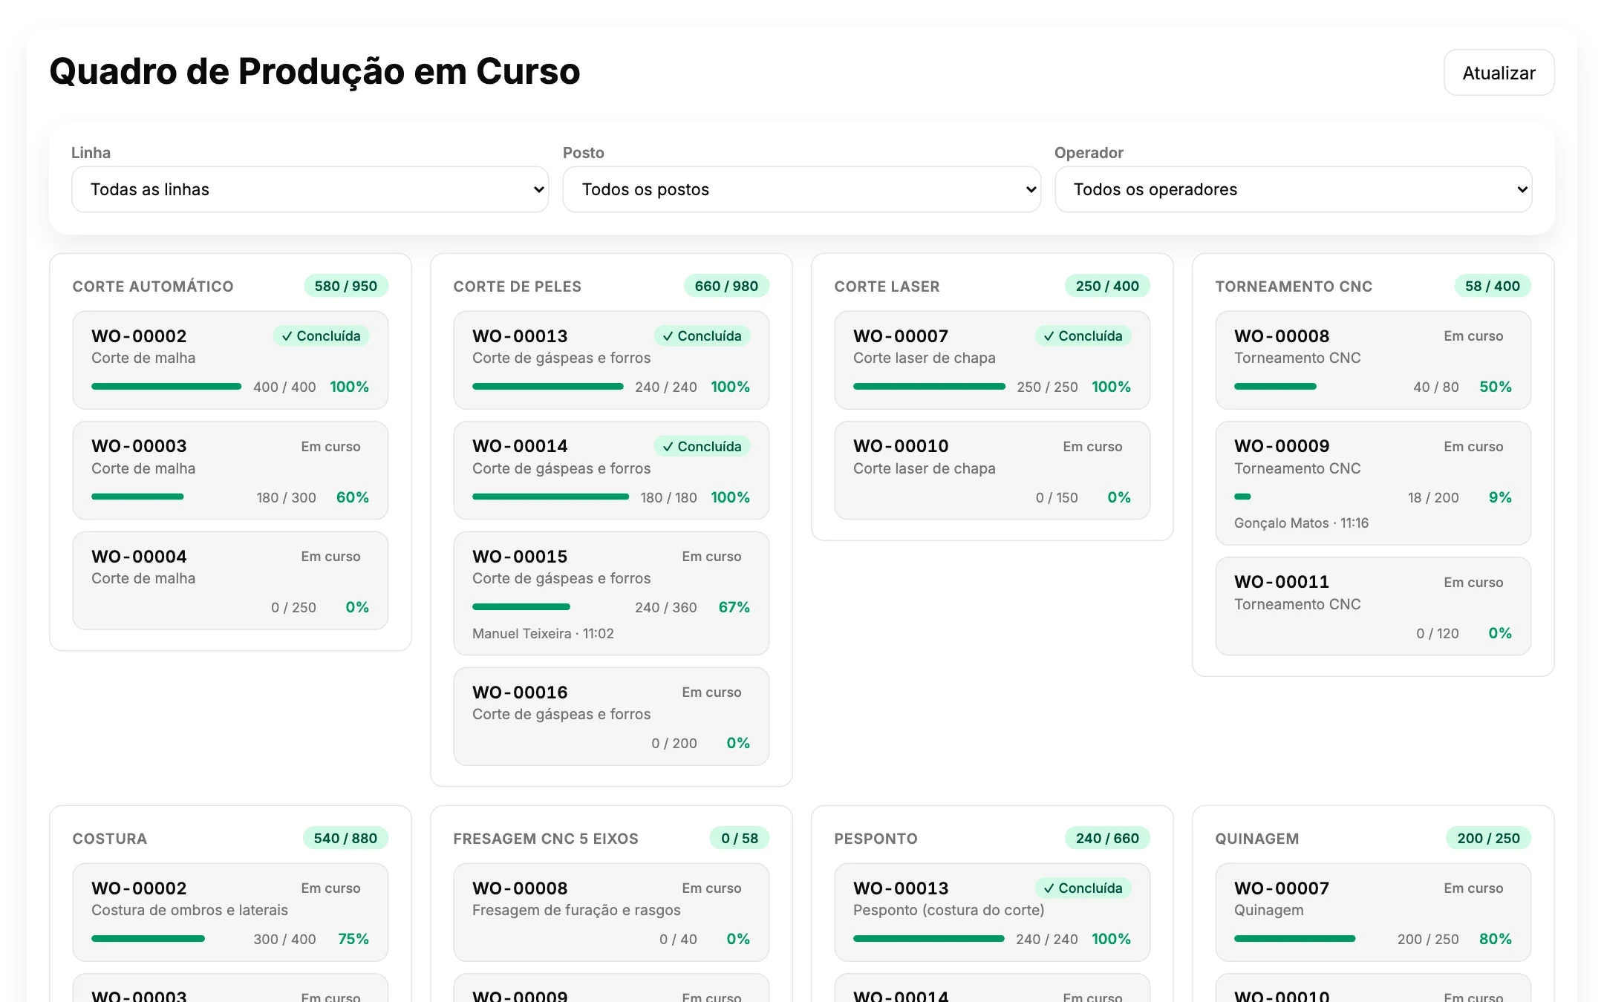Open WO-00016 Corte de gáspeas card

611,716
